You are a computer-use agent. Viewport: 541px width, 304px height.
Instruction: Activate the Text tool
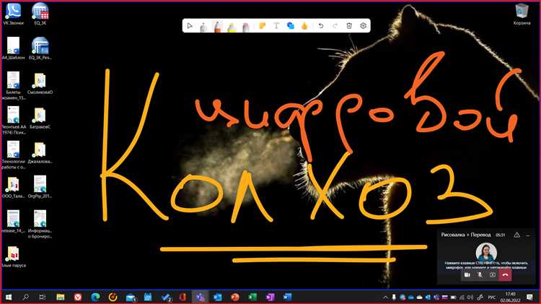[276, 26]
